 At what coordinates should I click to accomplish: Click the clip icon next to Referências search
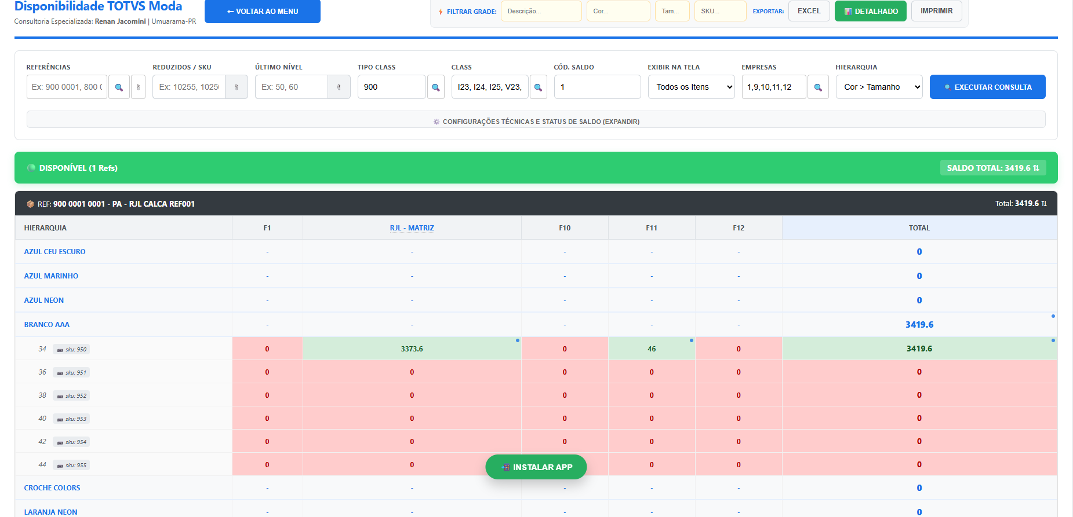(138, 87)
